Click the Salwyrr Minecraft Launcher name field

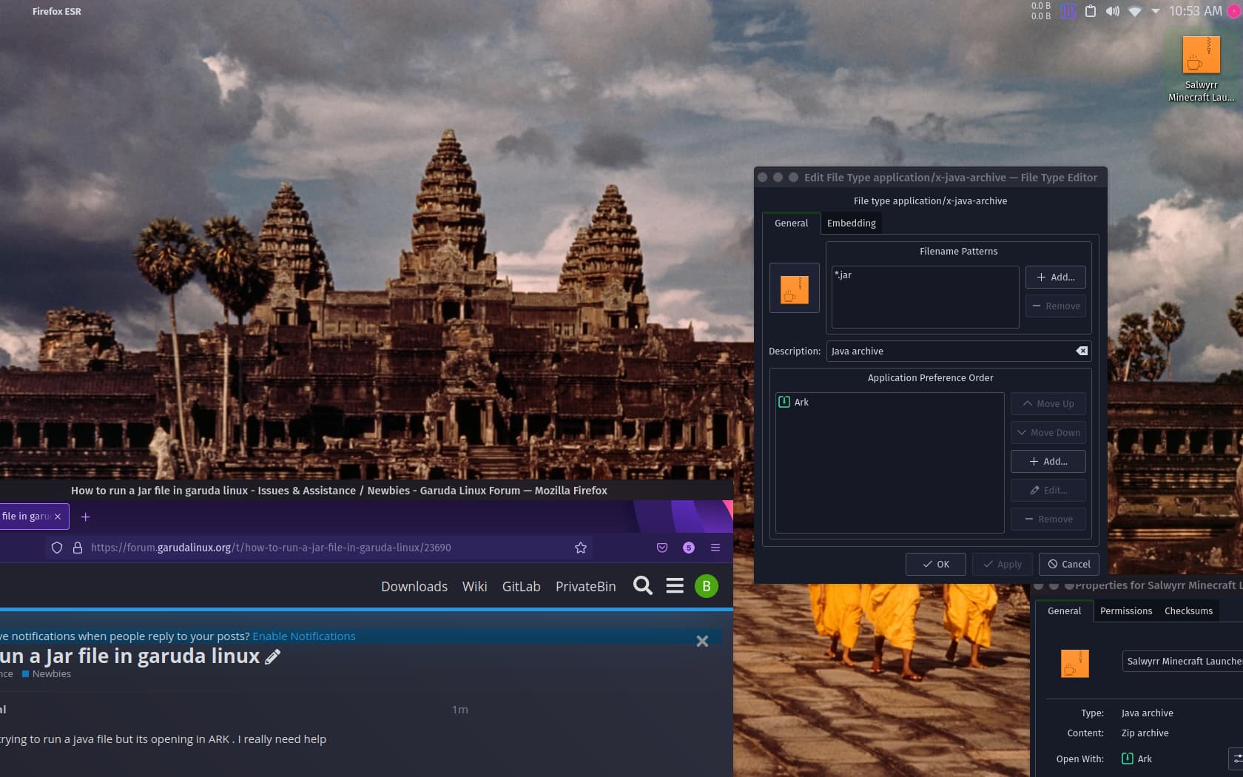(x=1182, y=661)
